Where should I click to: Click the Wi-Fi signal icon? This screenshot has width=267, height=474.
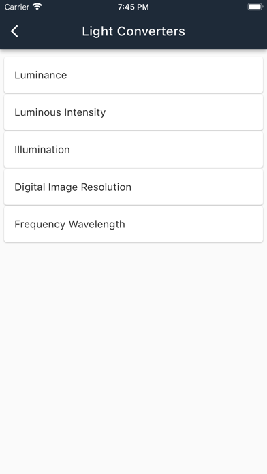click(37, 7)
